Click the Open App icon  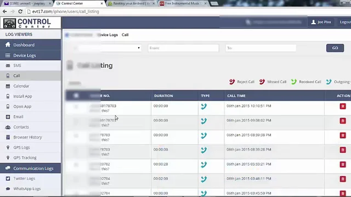[x=8, y=107]
